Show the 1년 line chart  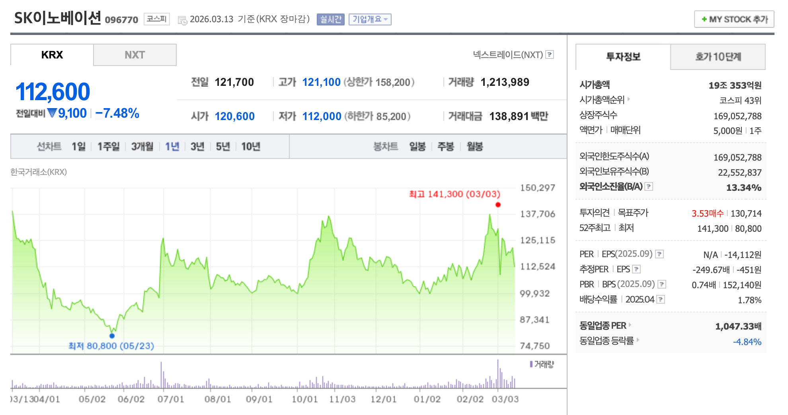click(x=172, y=147)
